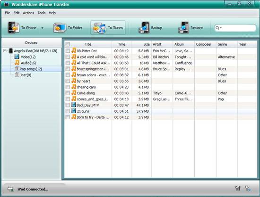Viewport: 260px width, 197px height.
Task: Sort by the Time column header
Action: click(x=121, y=44)
